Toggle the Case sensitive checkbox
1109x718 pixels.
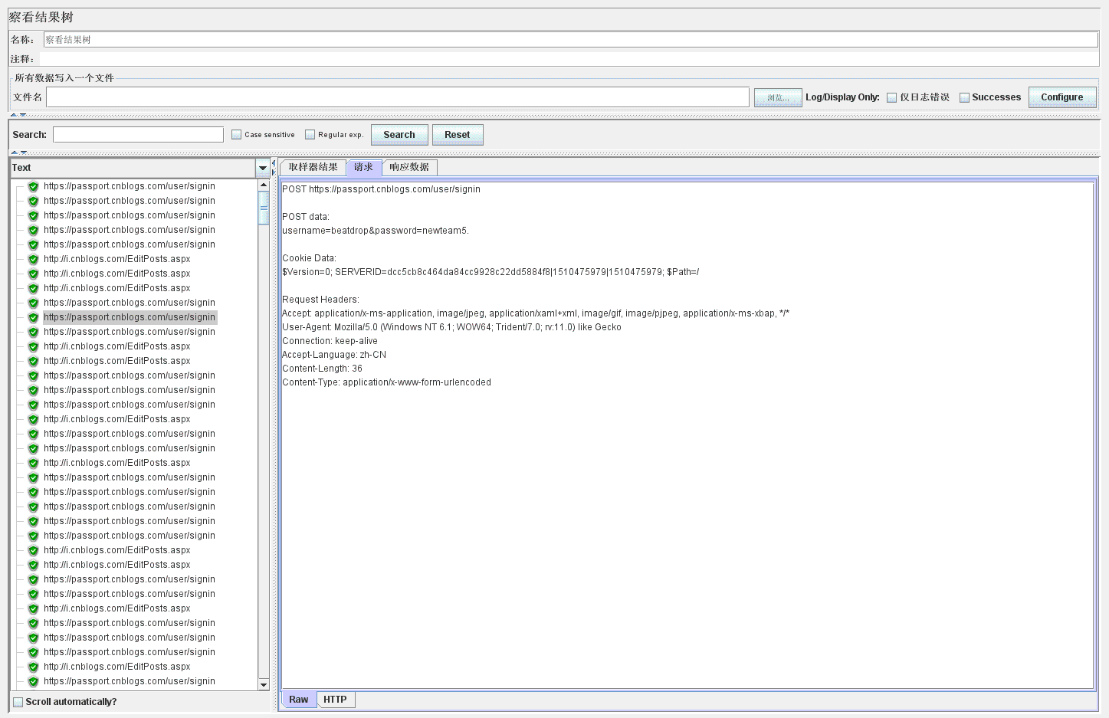pos(237,135)
